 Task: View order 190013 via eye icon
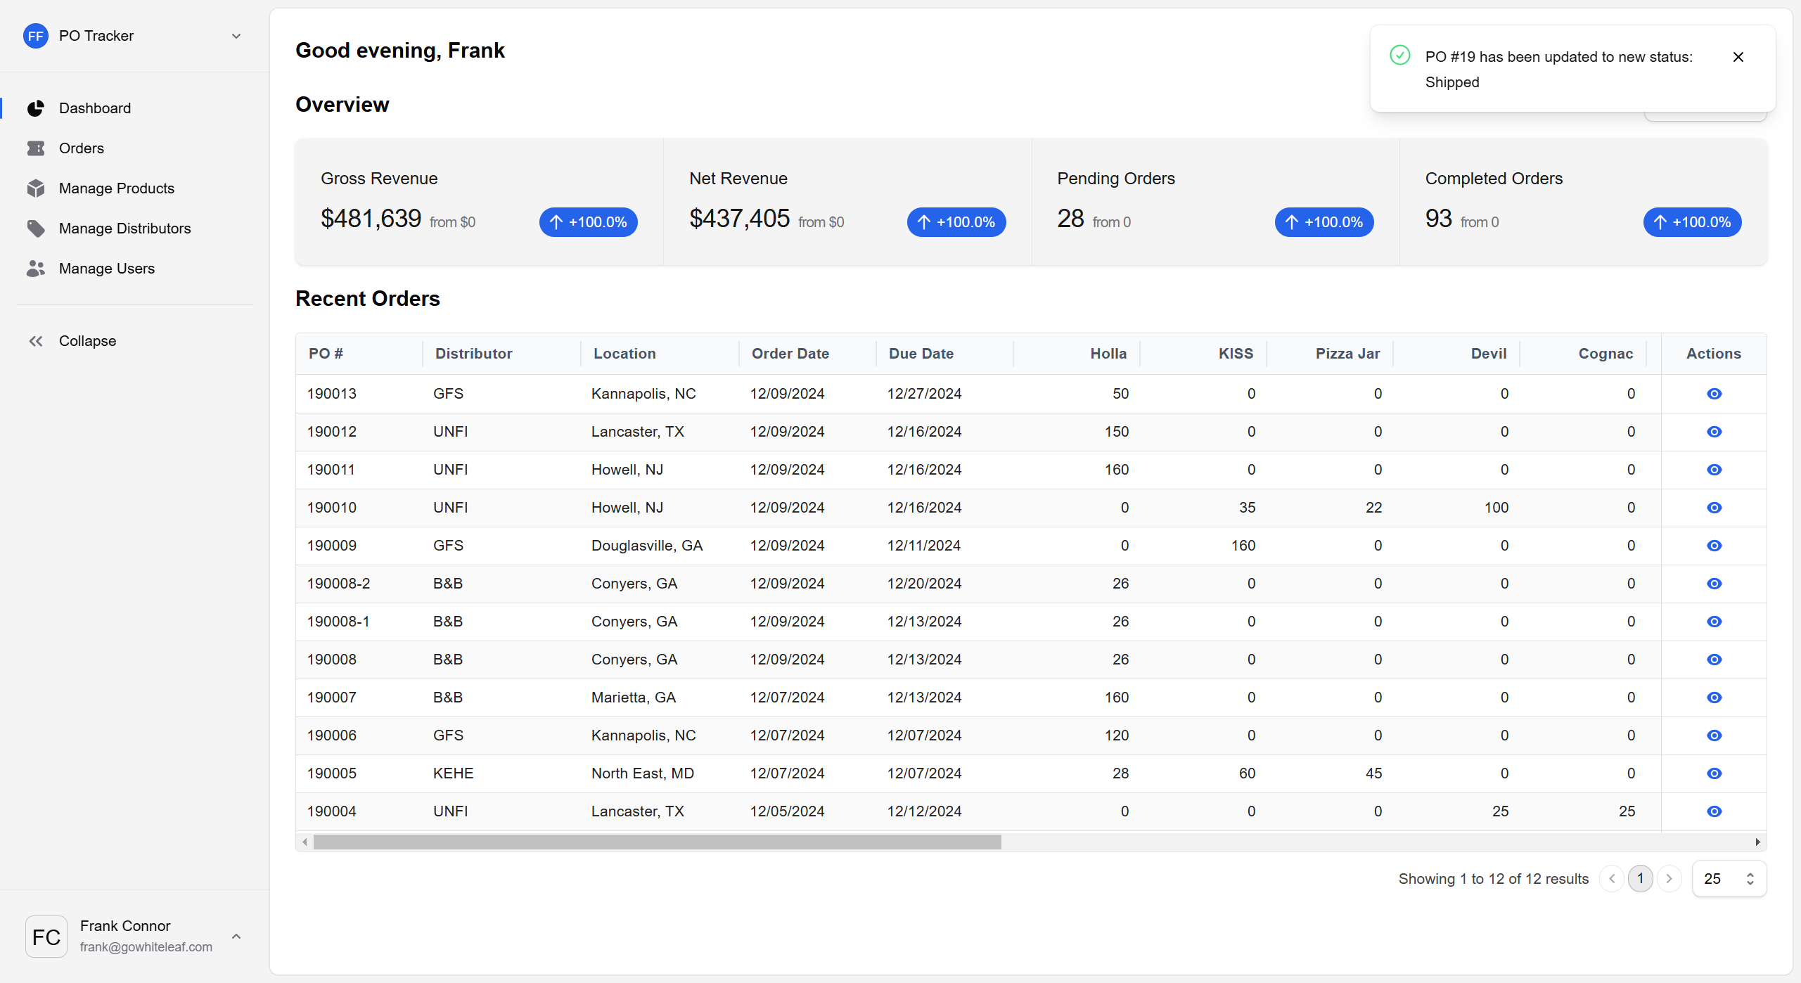(x=1714, y=394)
